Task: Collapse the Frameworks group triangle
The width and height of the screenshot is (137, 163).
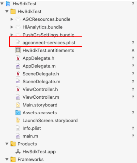Action: click(x=7, y=160)
